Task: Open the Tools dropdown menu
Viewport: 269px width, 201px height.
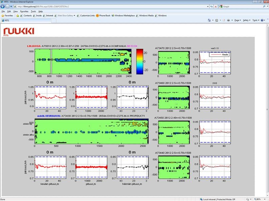Action: [x=255, y=19]
